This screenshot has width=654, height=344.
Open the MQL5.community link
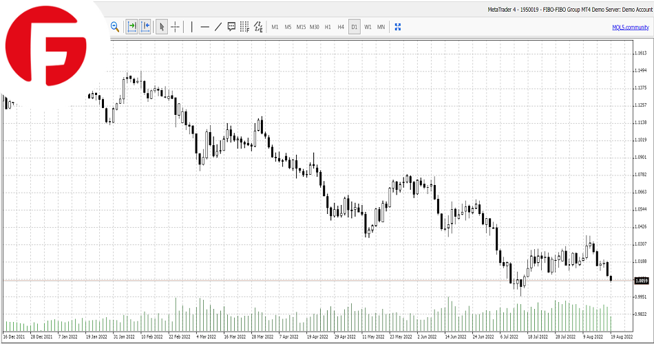click(x=631, y=28)
